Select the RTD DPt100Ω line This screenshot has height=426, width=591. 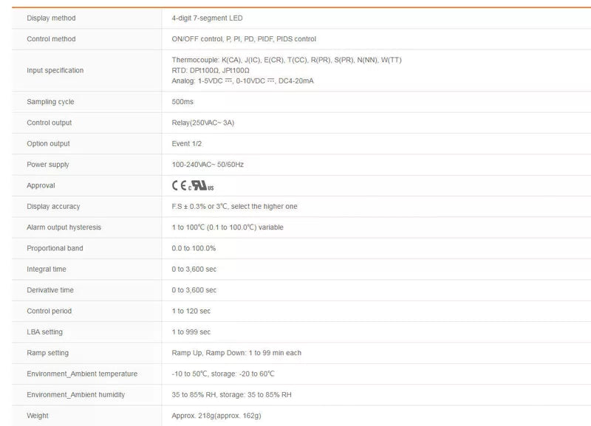[211, 70]
